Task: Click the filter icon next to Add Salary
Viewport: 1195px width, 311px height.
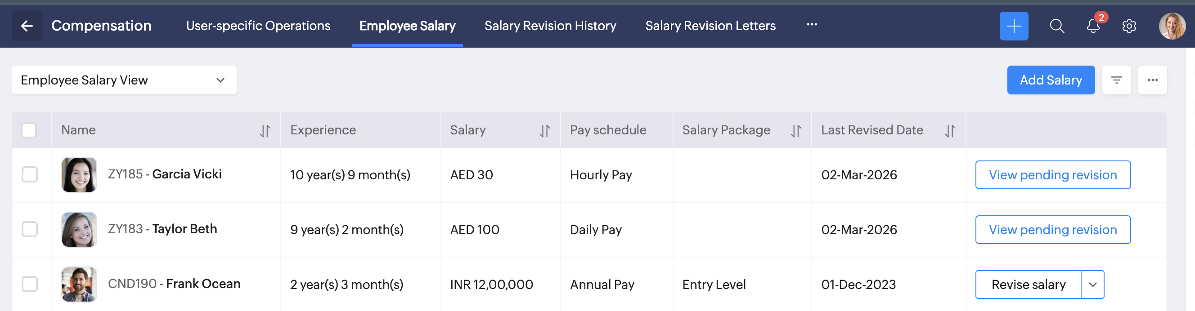Action: pos(1116,80)
